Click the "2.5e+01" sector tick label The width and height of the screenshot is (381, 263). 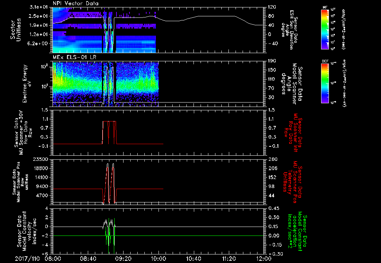pyautogui.click(x=39, y=16)
